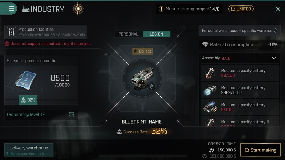Switch the Personal warehouse selector arrows
This screenshot has width=285, height=160.
tap(275, 31)
